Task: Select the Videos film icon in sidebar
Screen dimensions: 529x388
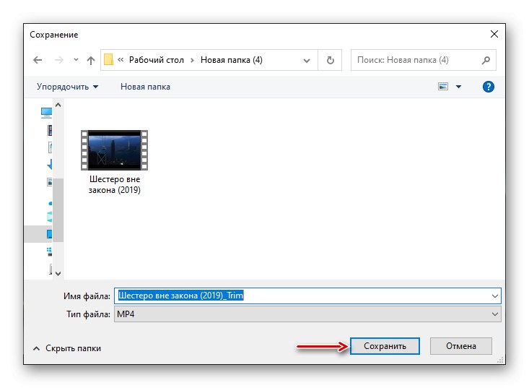Action: coord(50,130)
